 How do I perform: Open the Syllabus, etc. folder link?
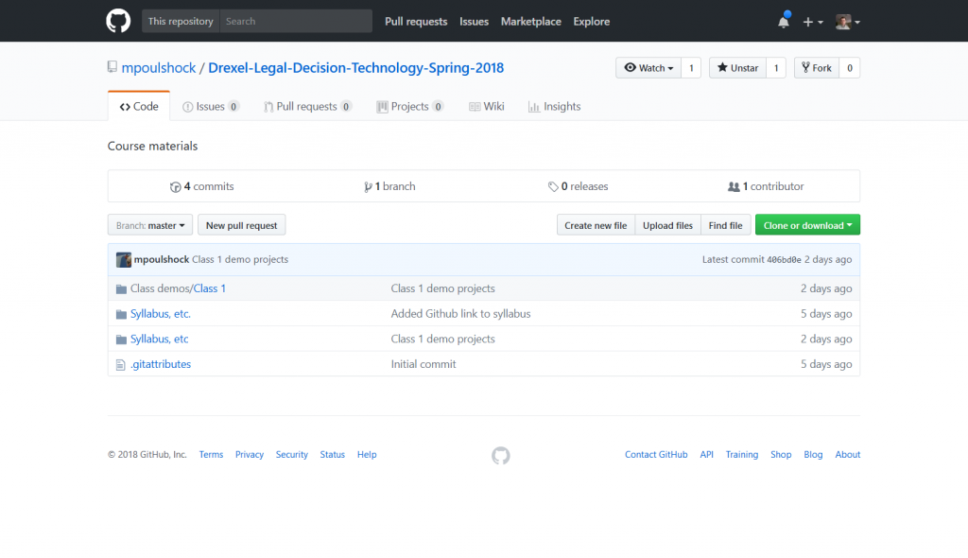point(161,314)
